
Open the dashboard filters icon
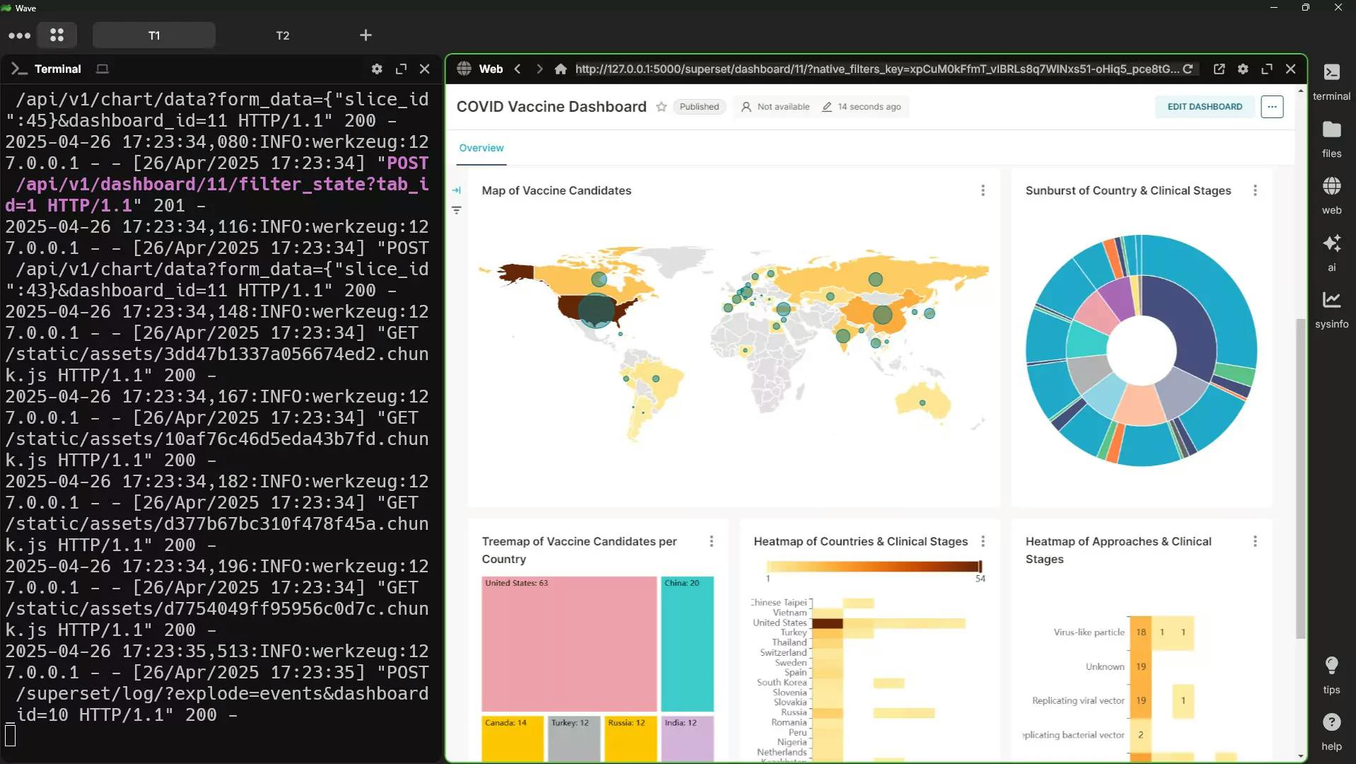(457, 210)
